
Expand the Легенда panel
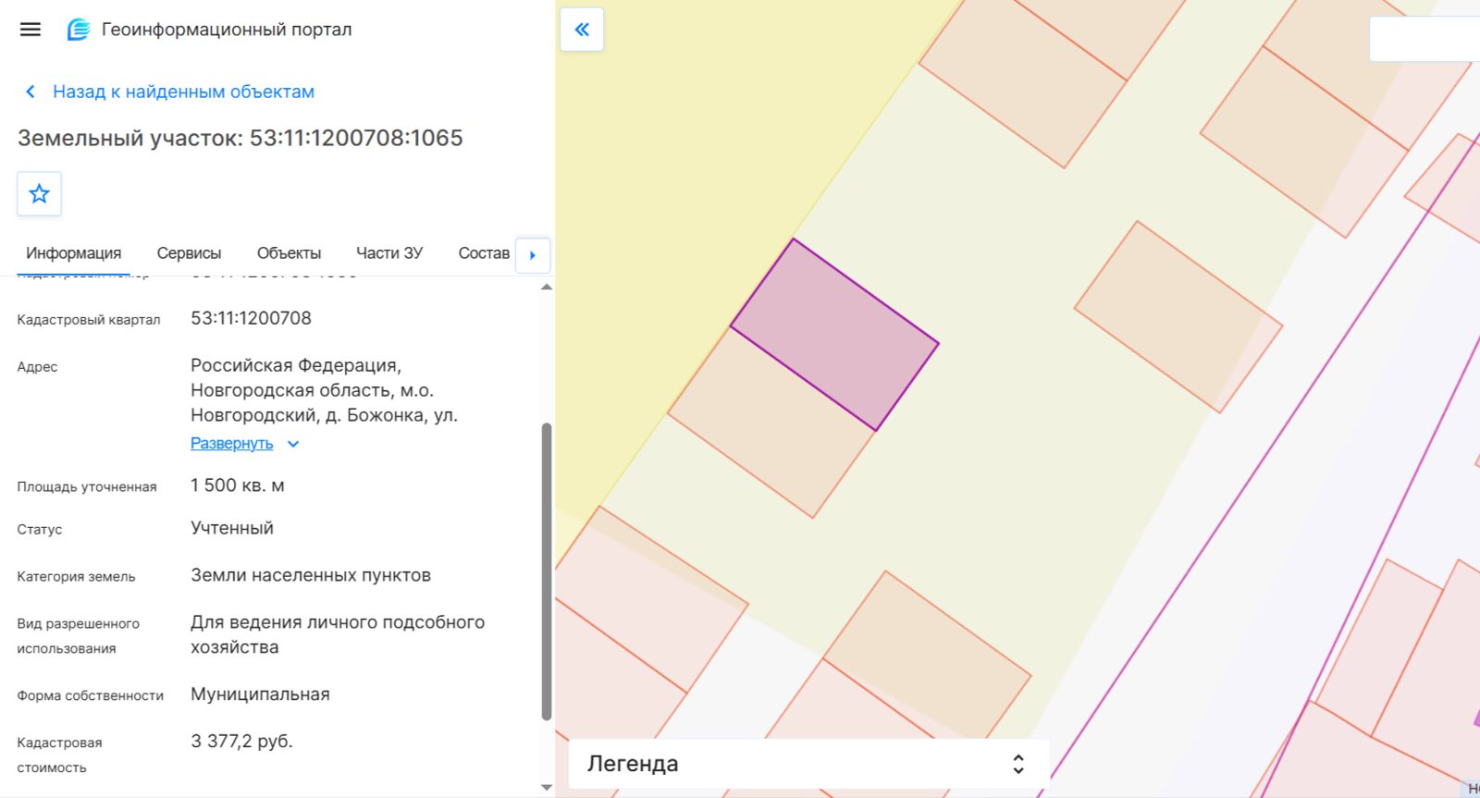coord(1017,764)
